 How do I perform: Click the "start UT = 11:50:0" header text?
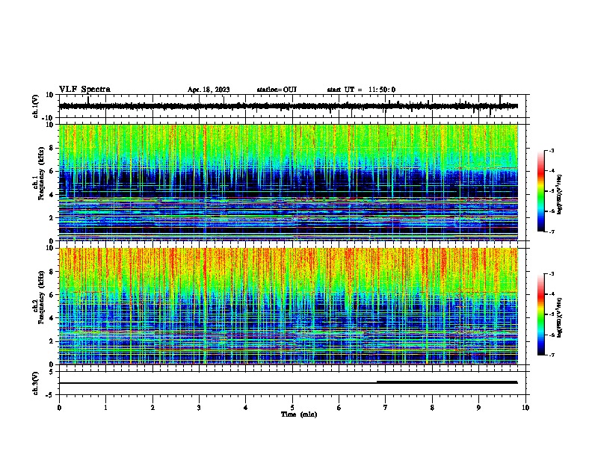point(361,90)
